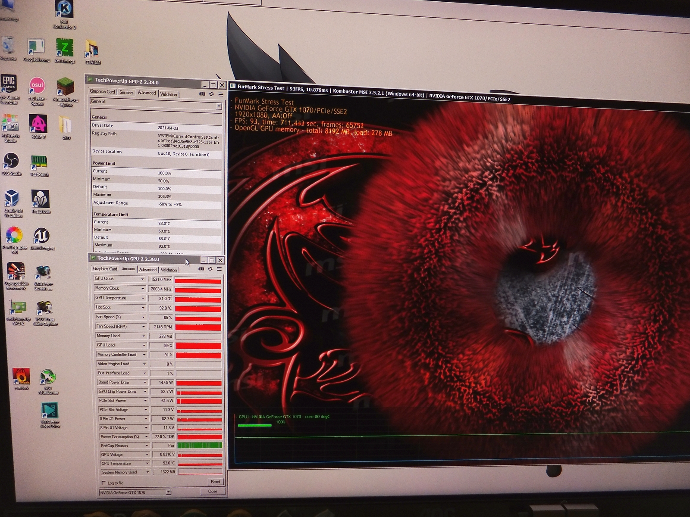690x517 pixels.
Task: Expand the GPU Temperature sensor dropdown
Action: pyautogui.click(x=143, y=298)
